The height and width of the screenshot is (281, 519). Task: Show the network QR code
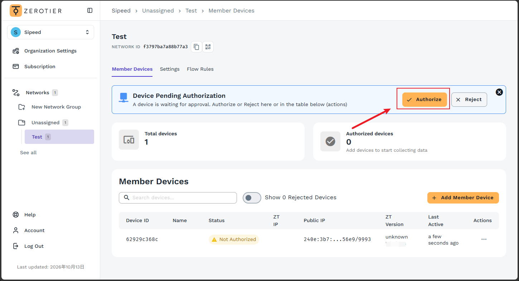pyautogui.click(x=208, y=47)
